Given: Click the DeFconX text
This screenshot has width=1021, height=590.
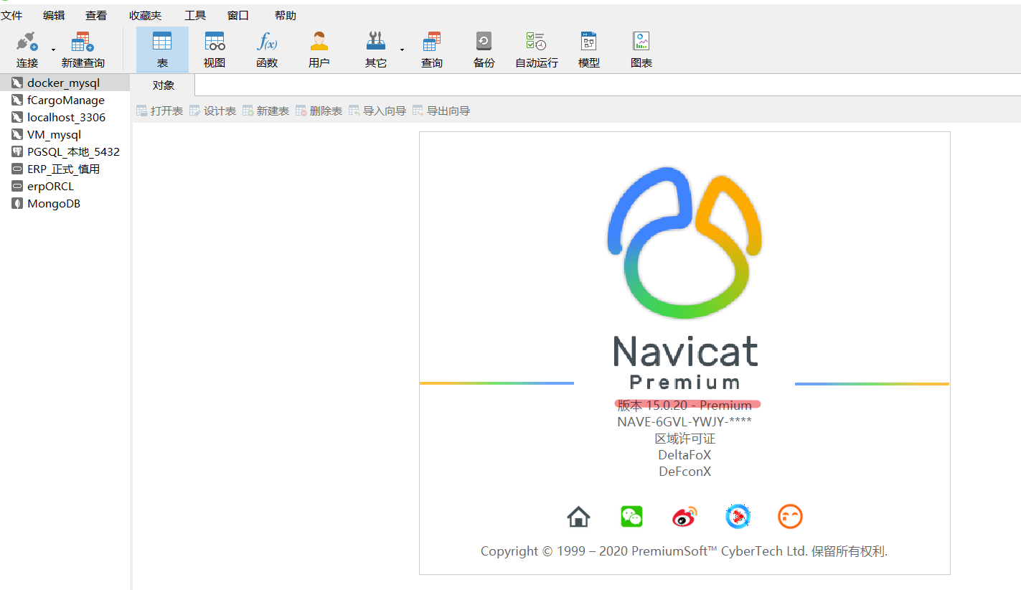Looking at the screenshot, I should (685, 472).
